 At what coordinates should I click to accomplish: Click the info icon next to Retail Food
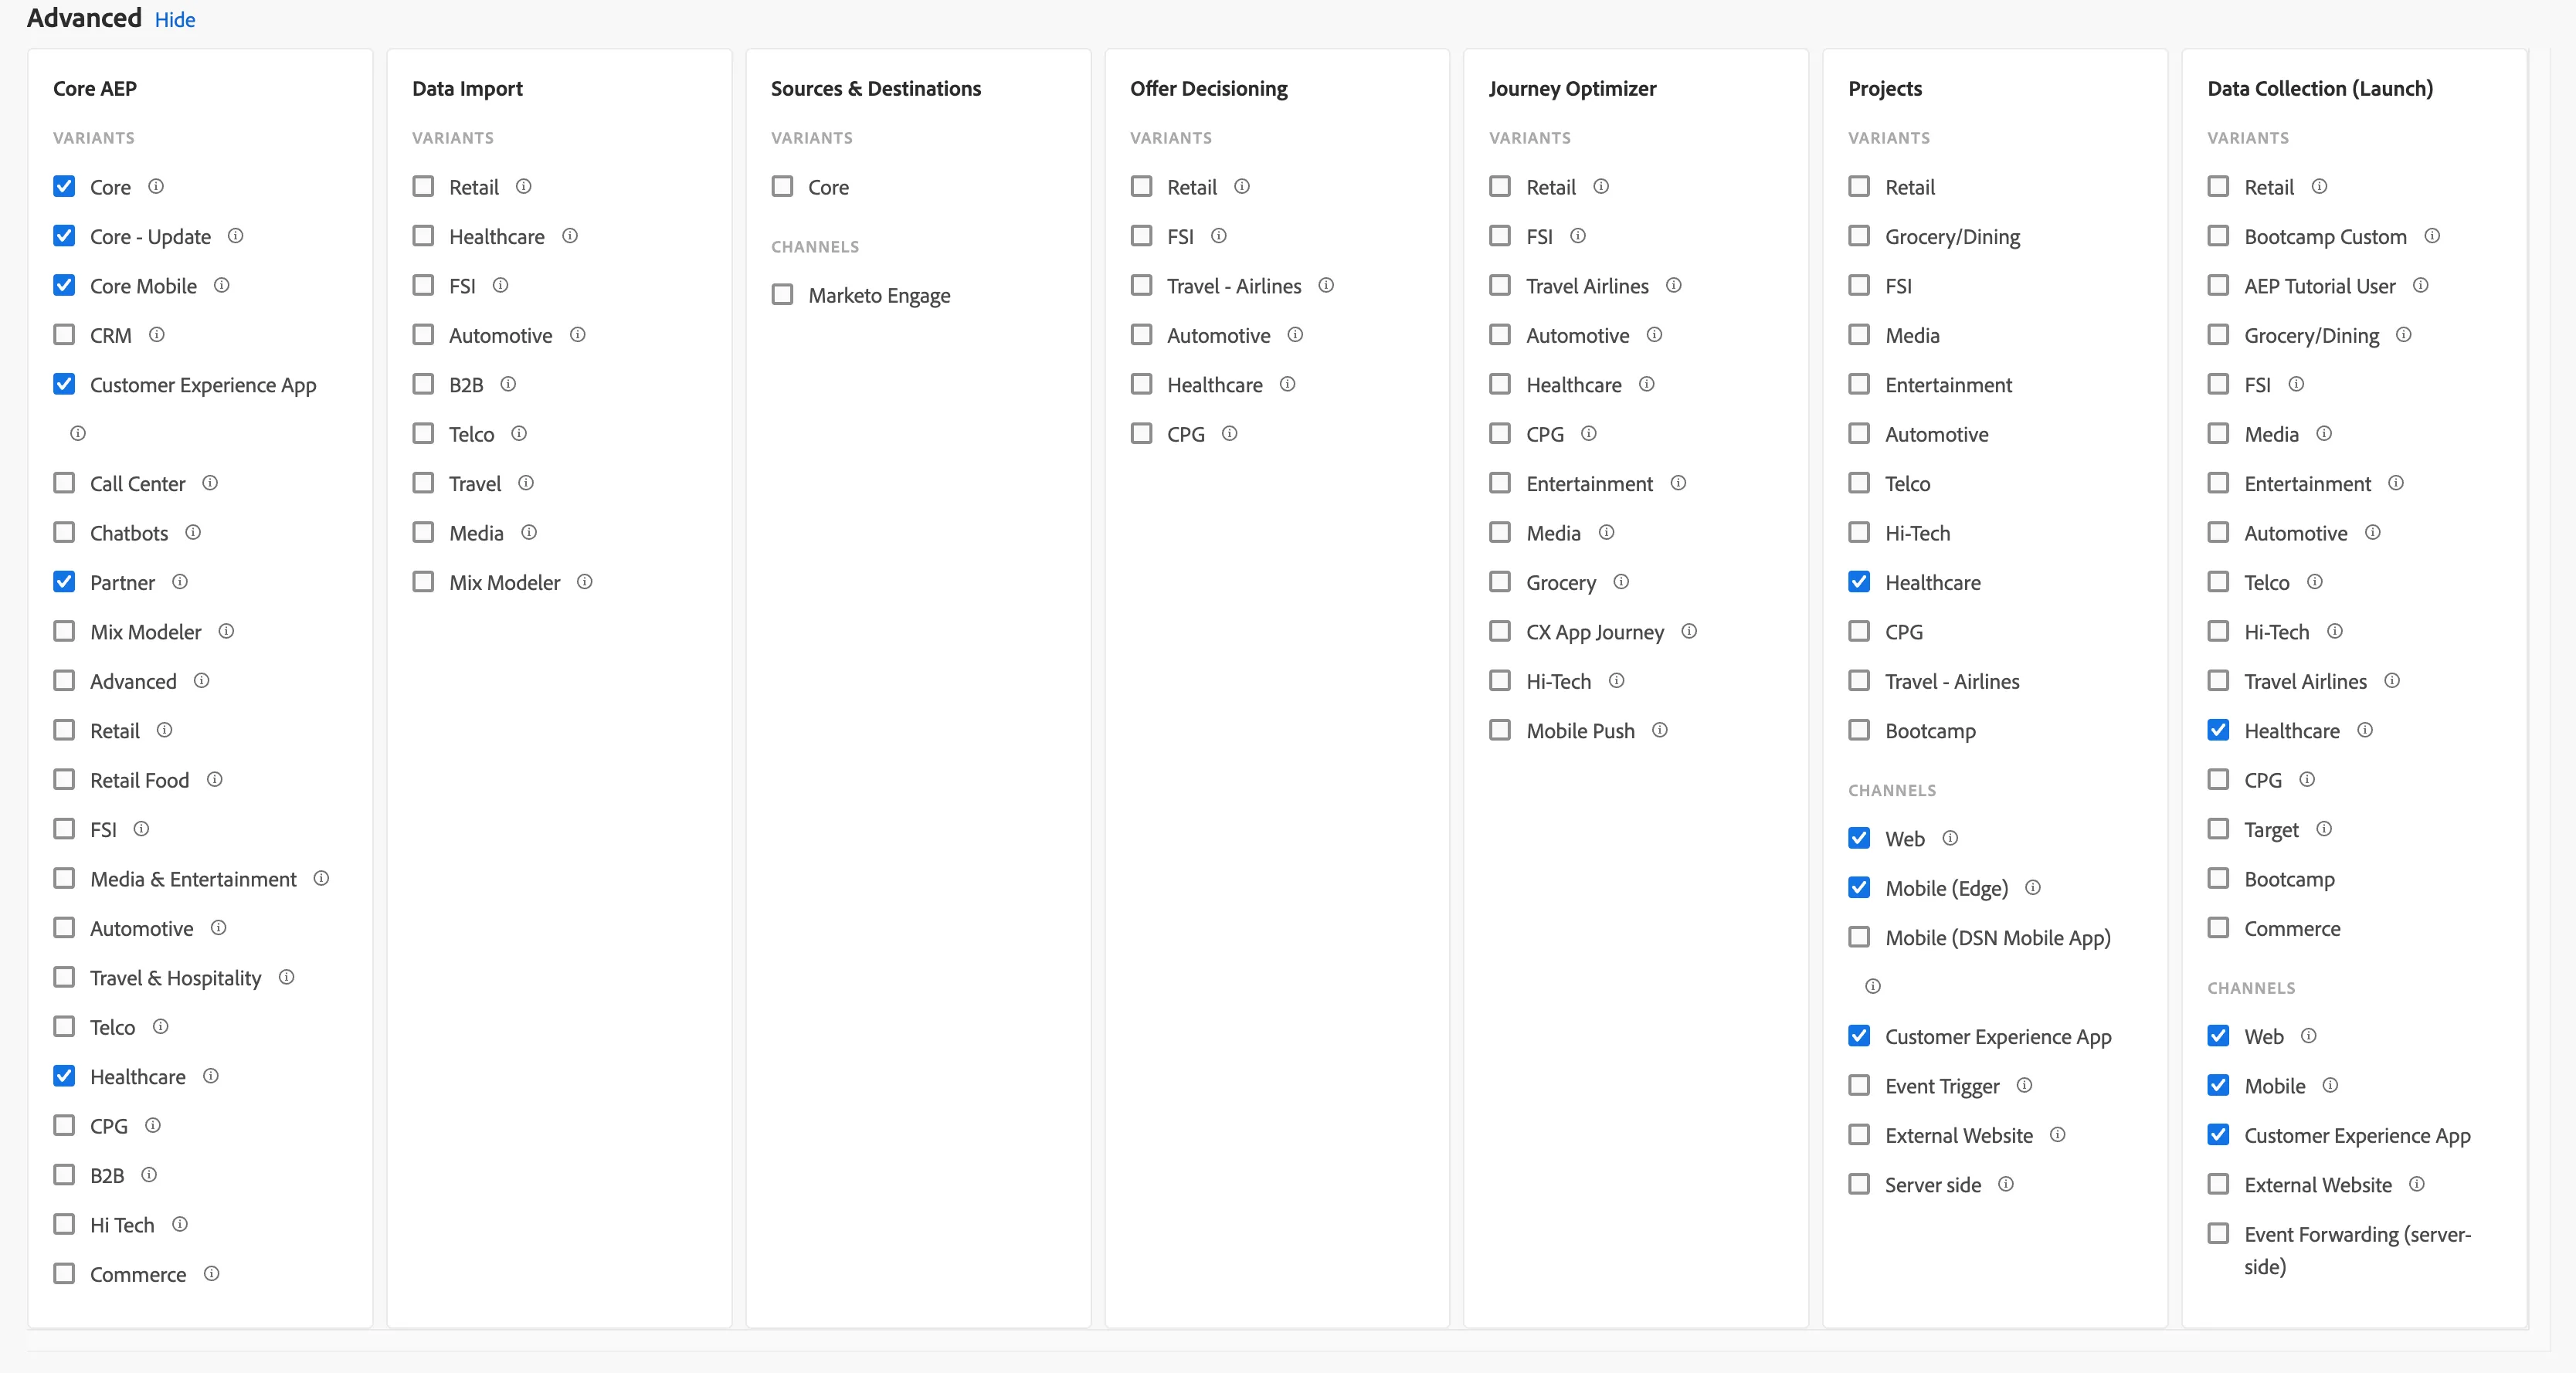(214, 779)
